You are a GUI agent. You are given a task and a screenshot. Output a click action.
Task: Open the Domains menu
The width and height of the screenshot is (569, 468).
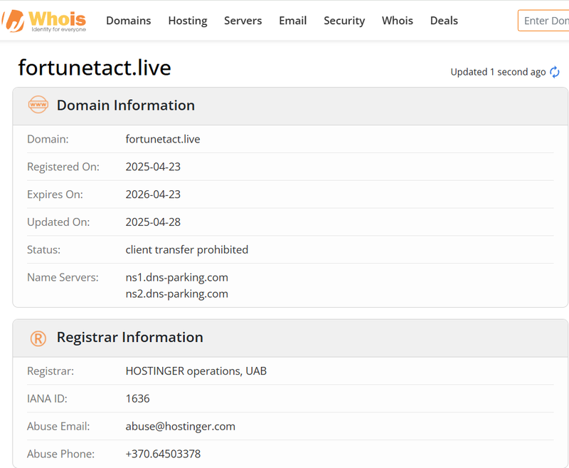coord(129,21)
